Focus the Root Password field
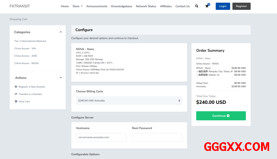Image resolution: width=277 pixels, height=159 pixels. 157,137
